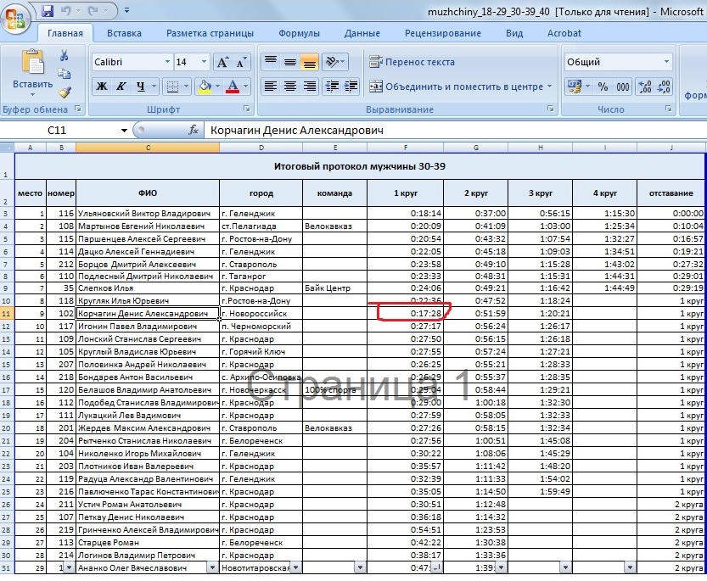707x581 pixels.
Task: Click the Cut scissors icon
Action: (x=65, y=55)
